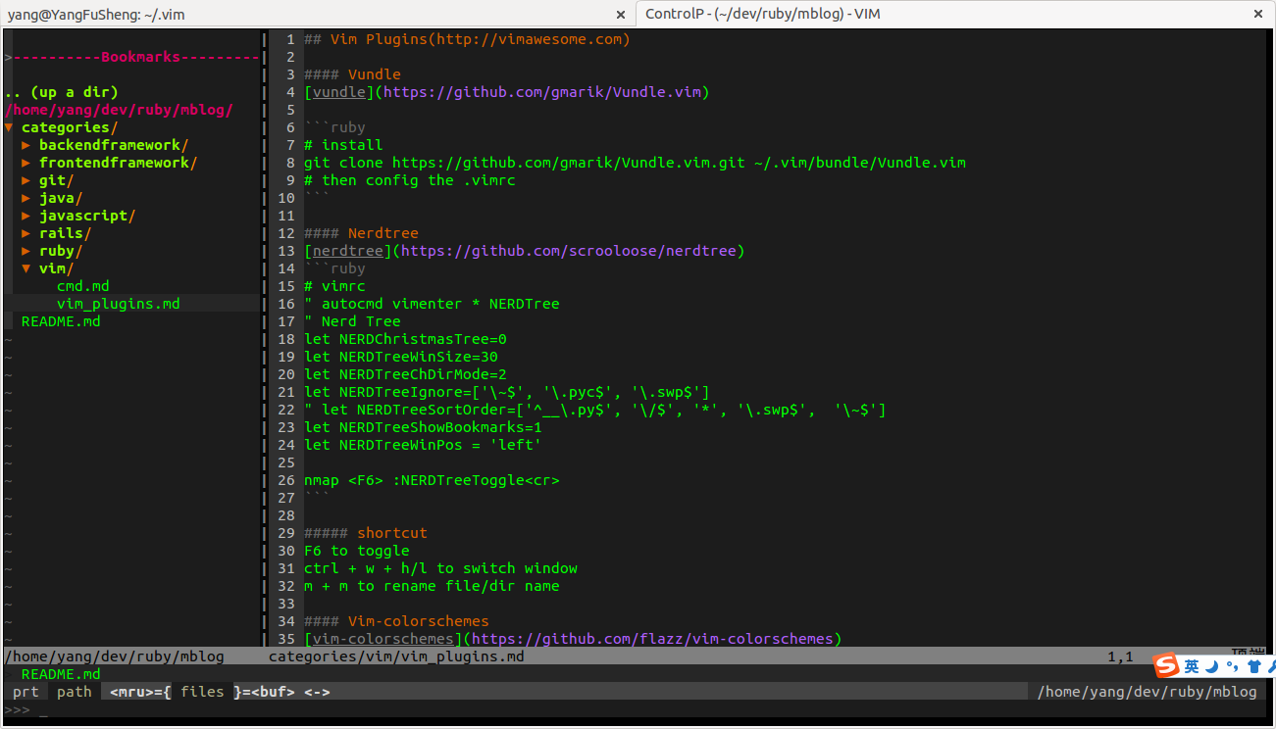Expand the javascript folder arrow
This screenshot has height=729, width=1276.
coord(26,216)
